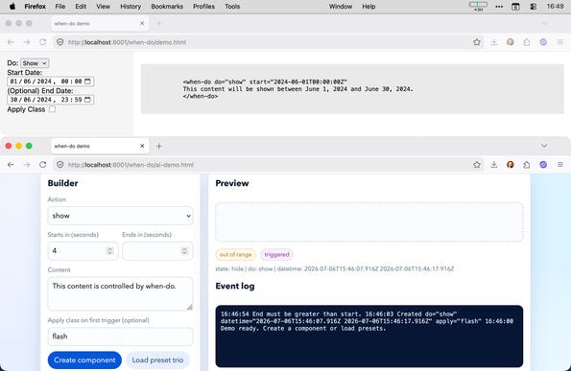Open hamburger menu in front ai-demo window
This screenshot has height=371, width=571.
pyautogui.click(x=560, y=165)
